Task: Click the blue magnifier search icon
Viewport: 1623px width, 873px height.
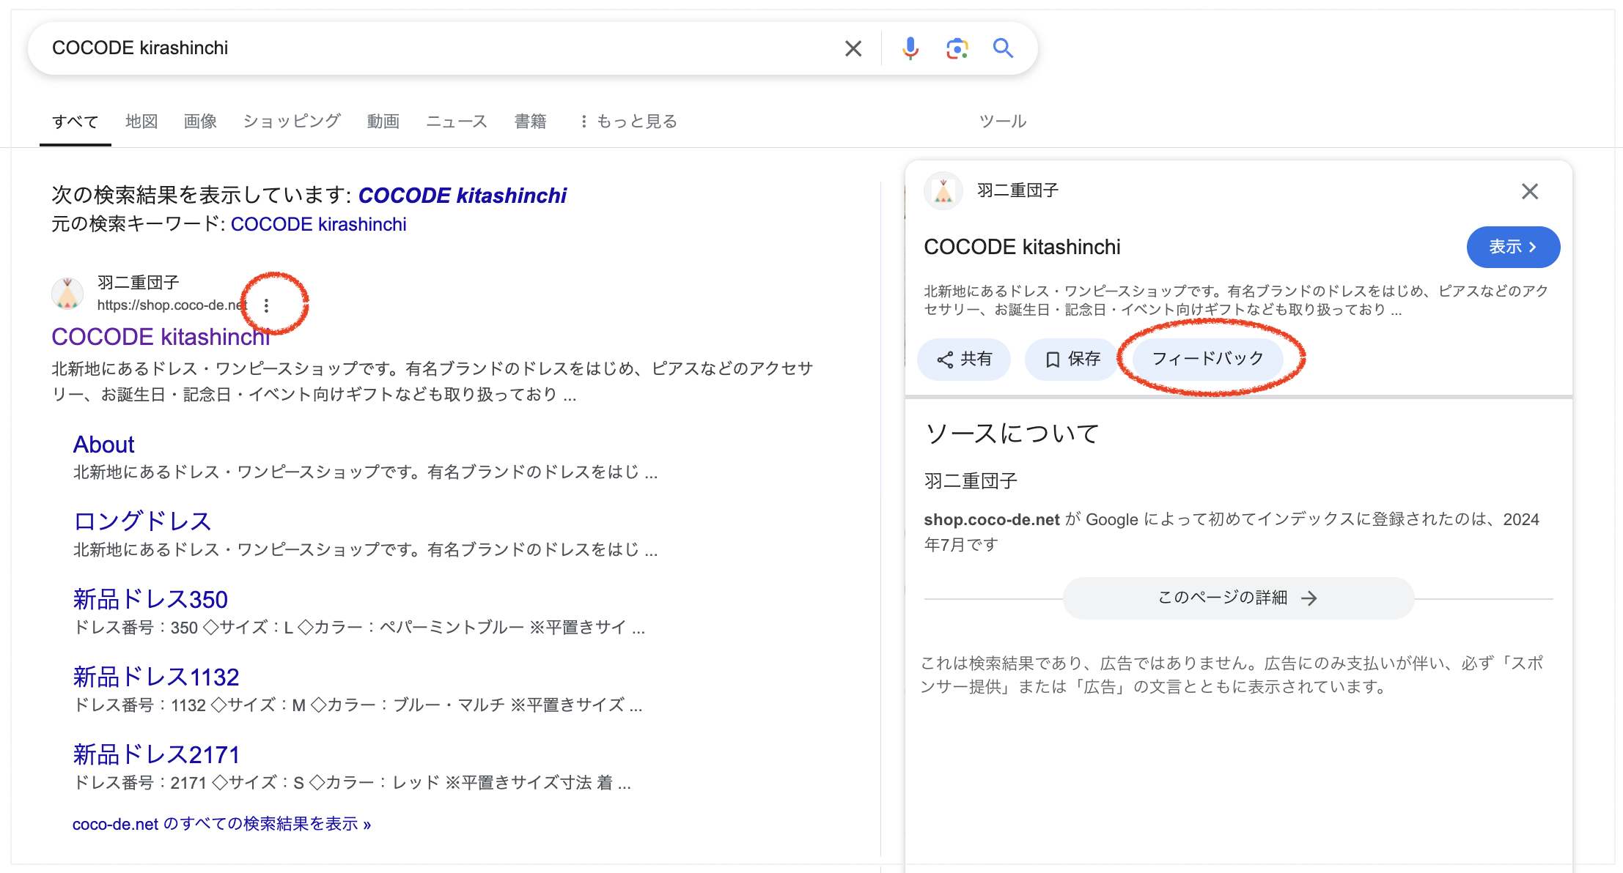Action: tap(1003, 48)
